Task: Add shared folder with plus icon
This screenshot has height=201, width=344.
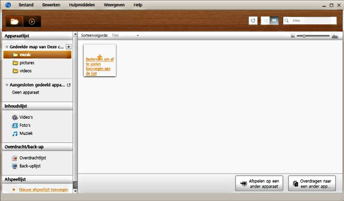Action: coord(69,47)
